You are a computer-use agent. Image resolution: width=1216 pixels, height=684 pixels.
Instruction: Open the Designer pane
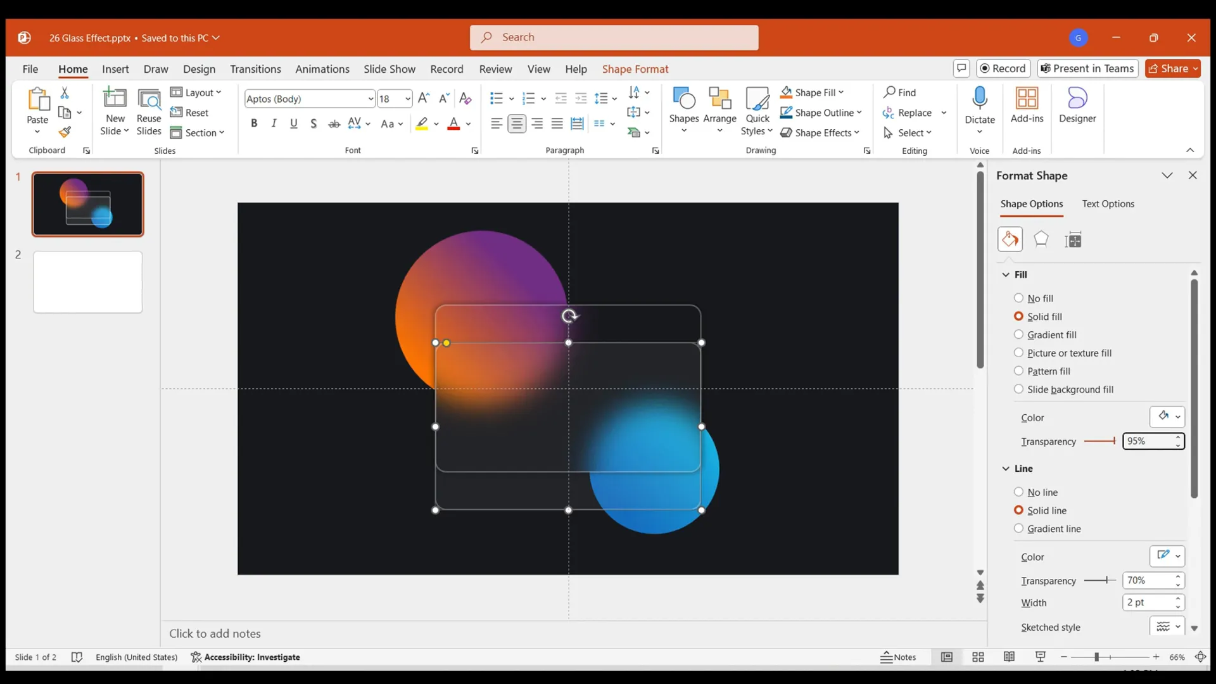pyautogui.click(x=1077, y=105)
